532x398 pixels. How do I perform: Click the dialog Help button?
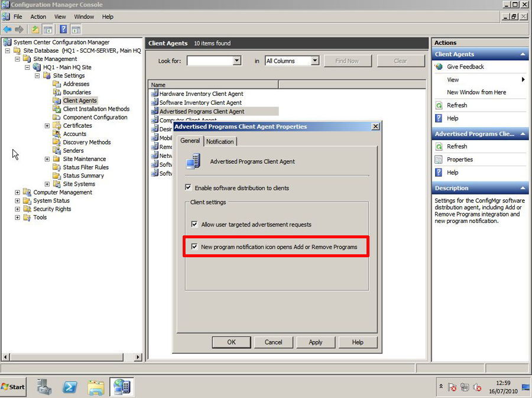(358, 342)
